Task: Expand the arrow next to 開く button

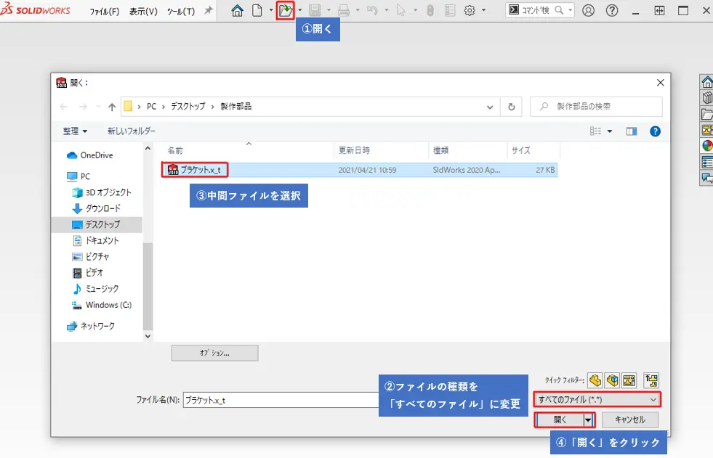Action: tap(588, 420)
